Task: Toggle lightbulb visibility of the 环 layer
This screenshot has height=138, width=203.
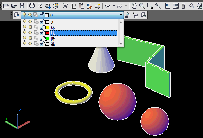Action: [x=24, y=28]
